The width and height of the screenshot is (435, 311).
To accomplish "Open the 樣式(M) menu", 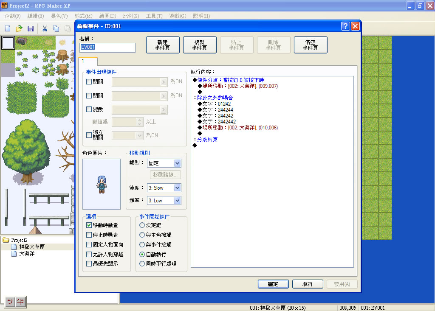I will [x=84, y=16].
